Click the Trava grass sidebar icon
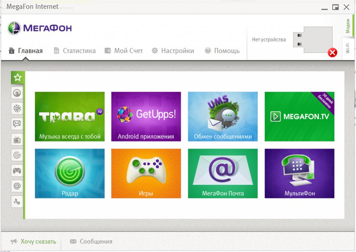The image size is (356, 252). [17, 93]
